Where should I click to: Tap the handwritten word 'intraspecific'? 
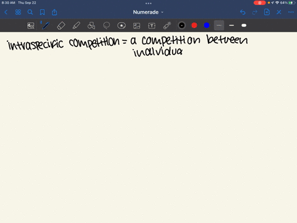click(35, 45)
